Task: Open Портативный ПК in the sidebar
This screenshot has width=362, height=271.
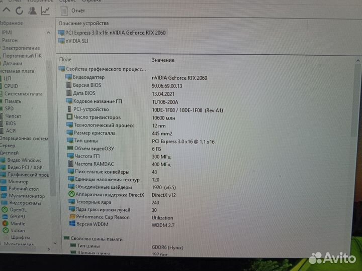Action: click(x=22, y=56)
